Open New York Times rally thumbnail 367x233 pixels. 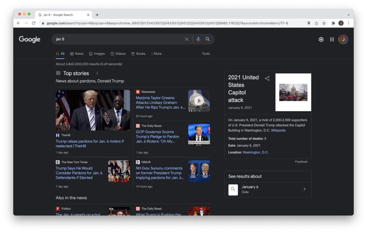click(119, 171)
